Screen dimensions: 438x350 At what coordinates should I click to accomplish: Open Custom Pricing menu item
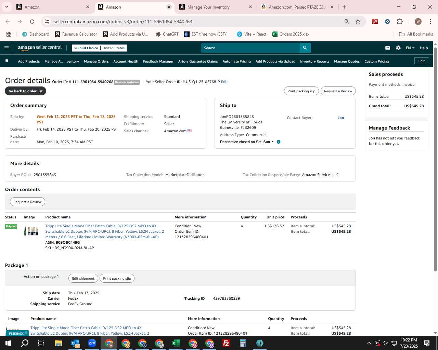tap(376, 61)
